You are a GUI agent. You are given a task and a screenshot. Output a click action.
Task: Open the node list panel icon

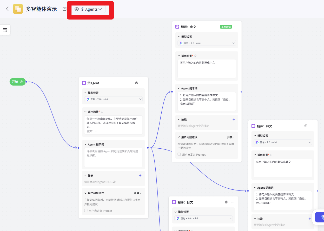pos(5,30)
